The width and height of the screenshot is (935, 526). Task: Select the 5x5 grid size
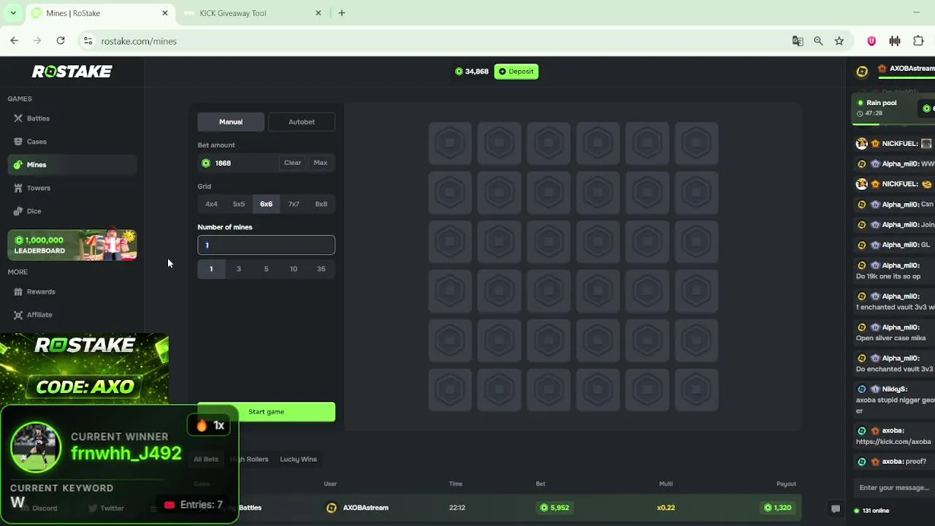coord(239,204)
